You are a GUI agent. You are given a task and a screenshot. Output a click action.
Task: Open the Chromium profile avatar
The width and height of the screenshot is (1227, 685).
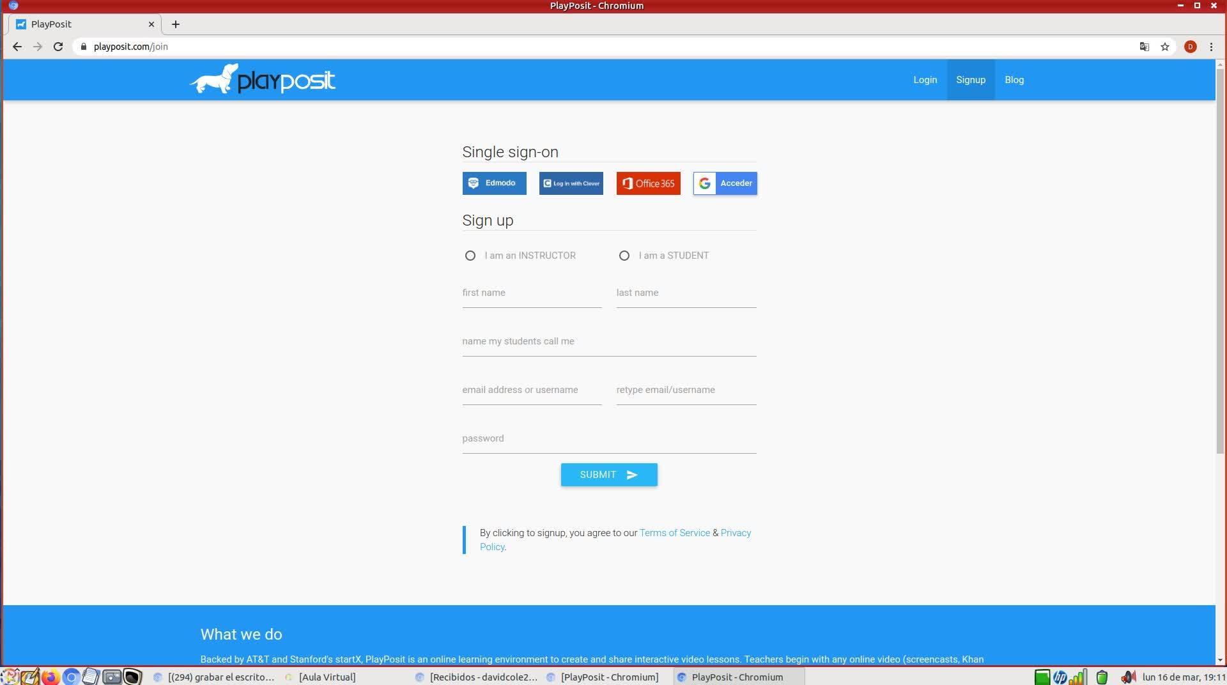(x=1190, y=47)
